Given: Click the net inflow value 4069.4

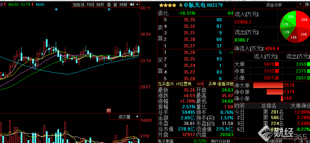Looking at the screenshot, I should point(272,48).
